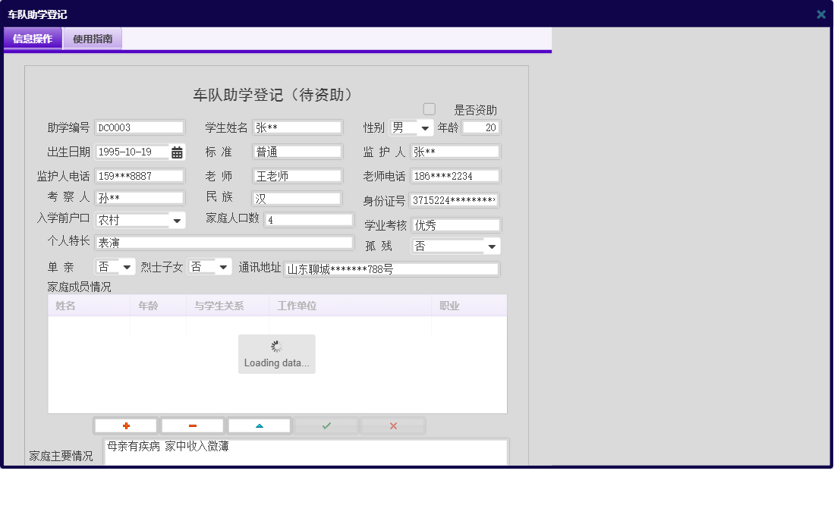Switch to the 使用指南 tab

tap(92, 37)
